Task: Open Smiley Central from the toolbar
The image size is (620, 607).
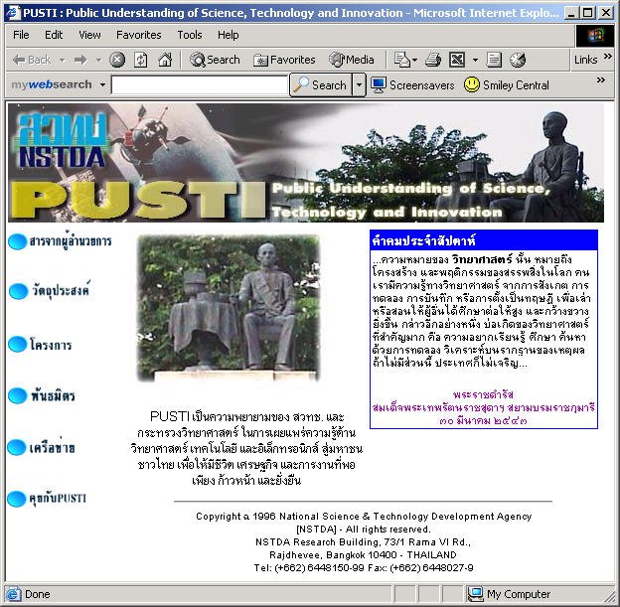Action: pyautogui.click(x=508, y=85)
